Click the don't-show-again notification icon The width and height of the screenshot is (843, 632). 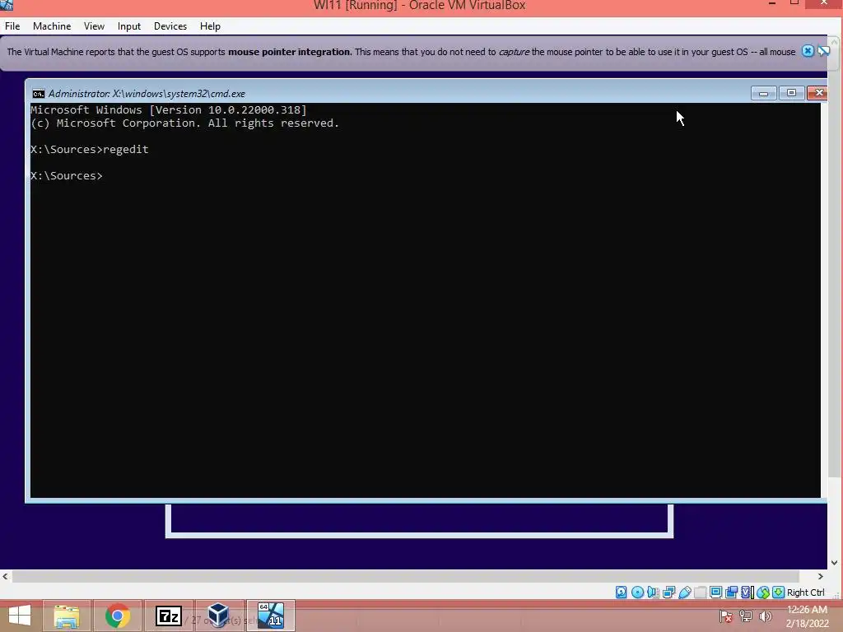coord(823,51)
